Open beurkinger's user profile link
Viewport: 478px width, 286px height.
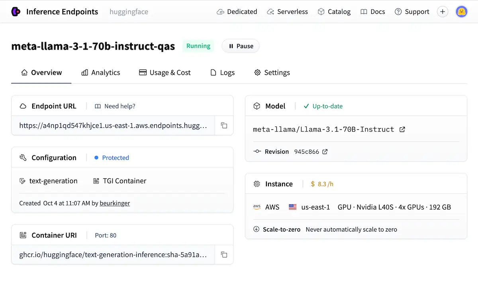pos(115,203)
